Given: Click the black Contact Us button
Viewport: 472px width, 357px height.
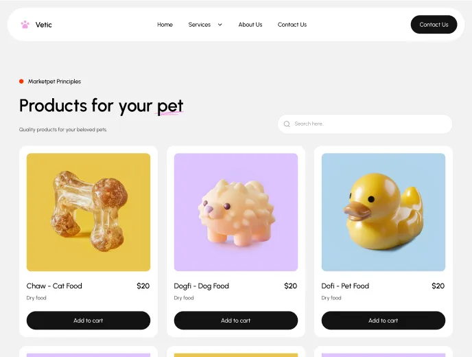Looking at the screenshot, I should pos(434,25).
